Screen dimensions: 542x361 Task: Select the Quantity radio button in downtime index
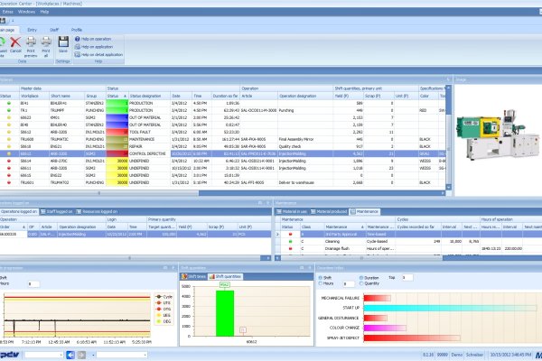click(360, 282)
